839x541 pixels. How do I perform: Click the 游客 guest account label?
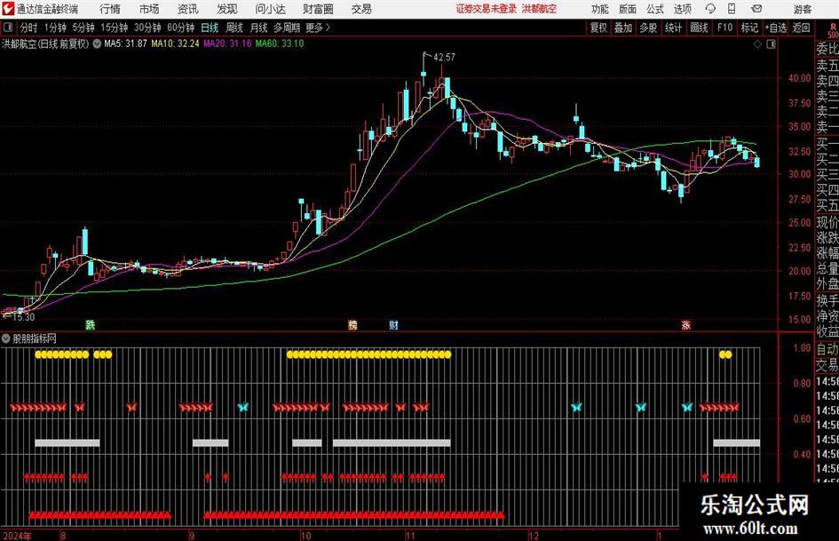(x=803, y=9)
